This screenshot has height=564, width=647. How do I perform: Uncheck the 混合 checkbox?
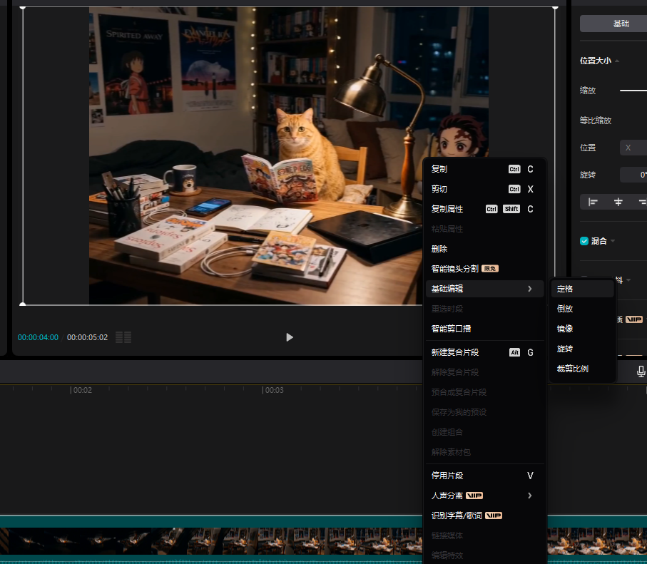click(x=584, y=241)
